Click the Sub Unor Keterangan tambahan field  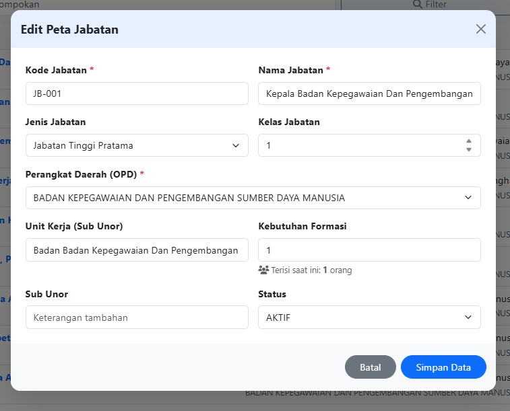coord(137,317)
